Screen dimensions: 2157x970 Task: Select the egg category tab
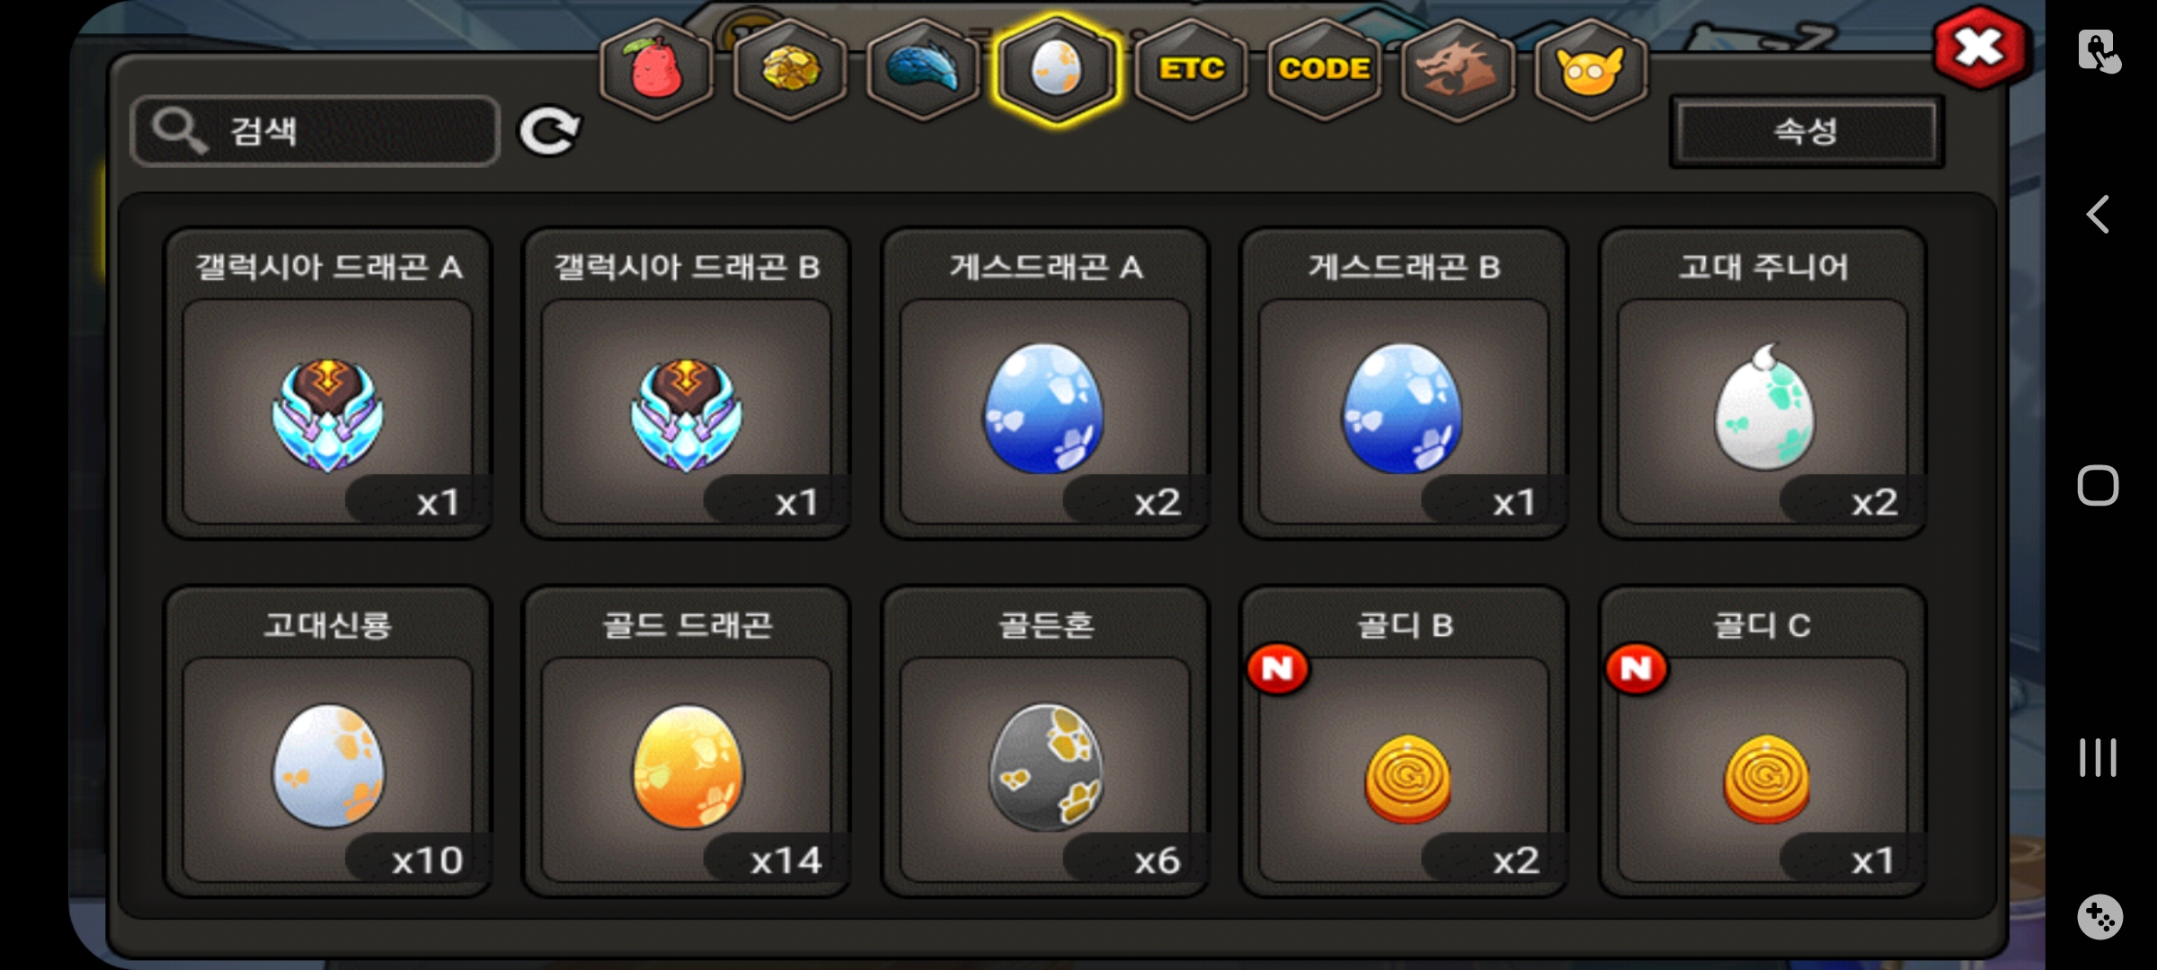coord(1057,69)
